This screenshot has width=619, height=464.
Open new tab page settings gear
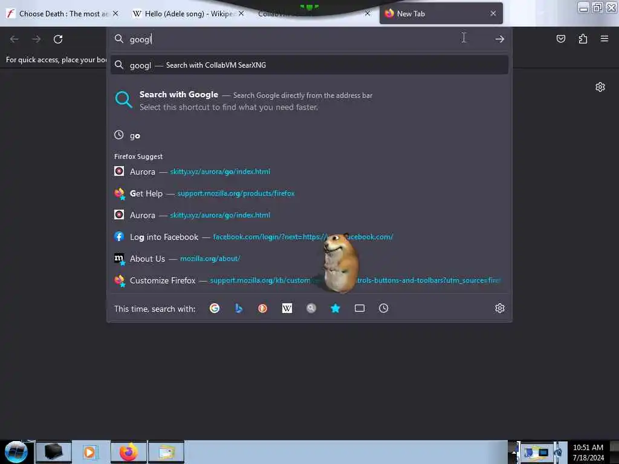(600, 87)
